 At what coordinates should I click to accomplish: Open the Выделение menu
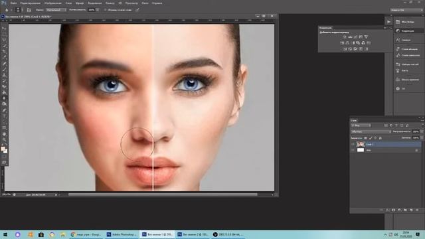click(95, 3)
